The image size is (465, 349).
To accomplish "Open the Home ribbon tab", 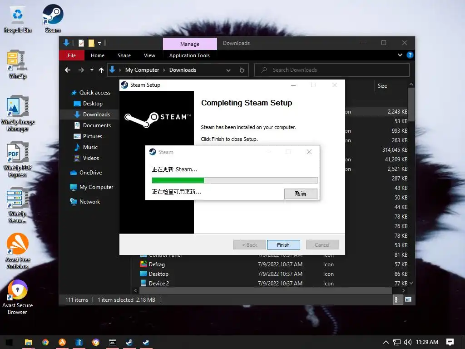I will (x=98, y=55).
